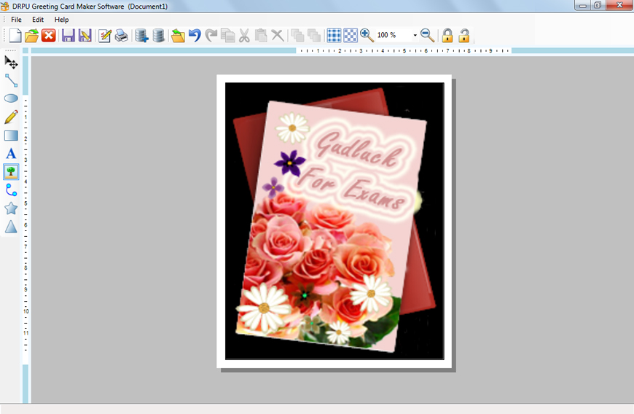Zoom in with the magnifier plus
634x414 pixels.
click(367, 36)
